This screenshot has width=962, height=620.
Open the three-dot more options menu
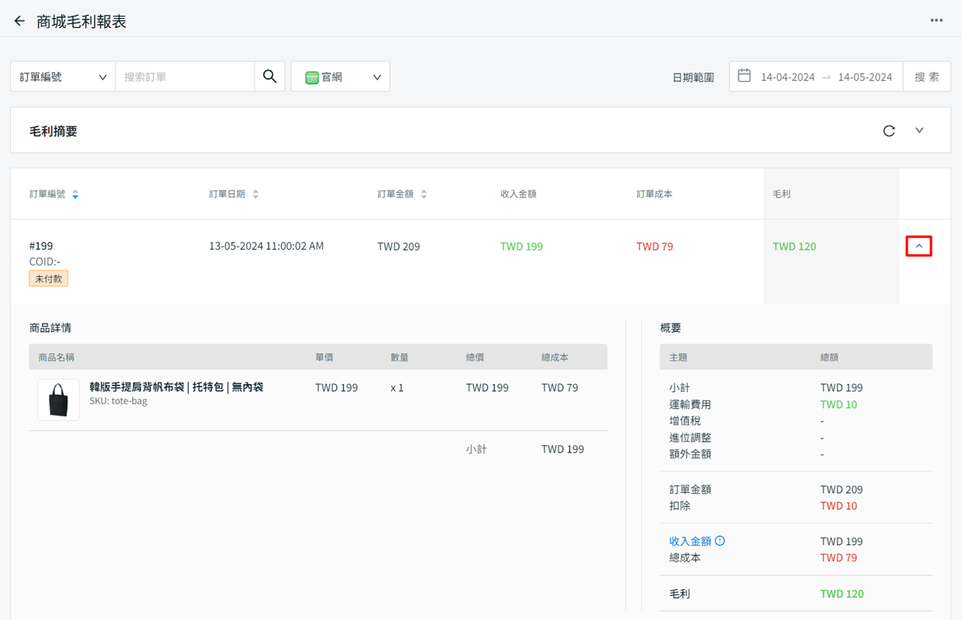936,20
